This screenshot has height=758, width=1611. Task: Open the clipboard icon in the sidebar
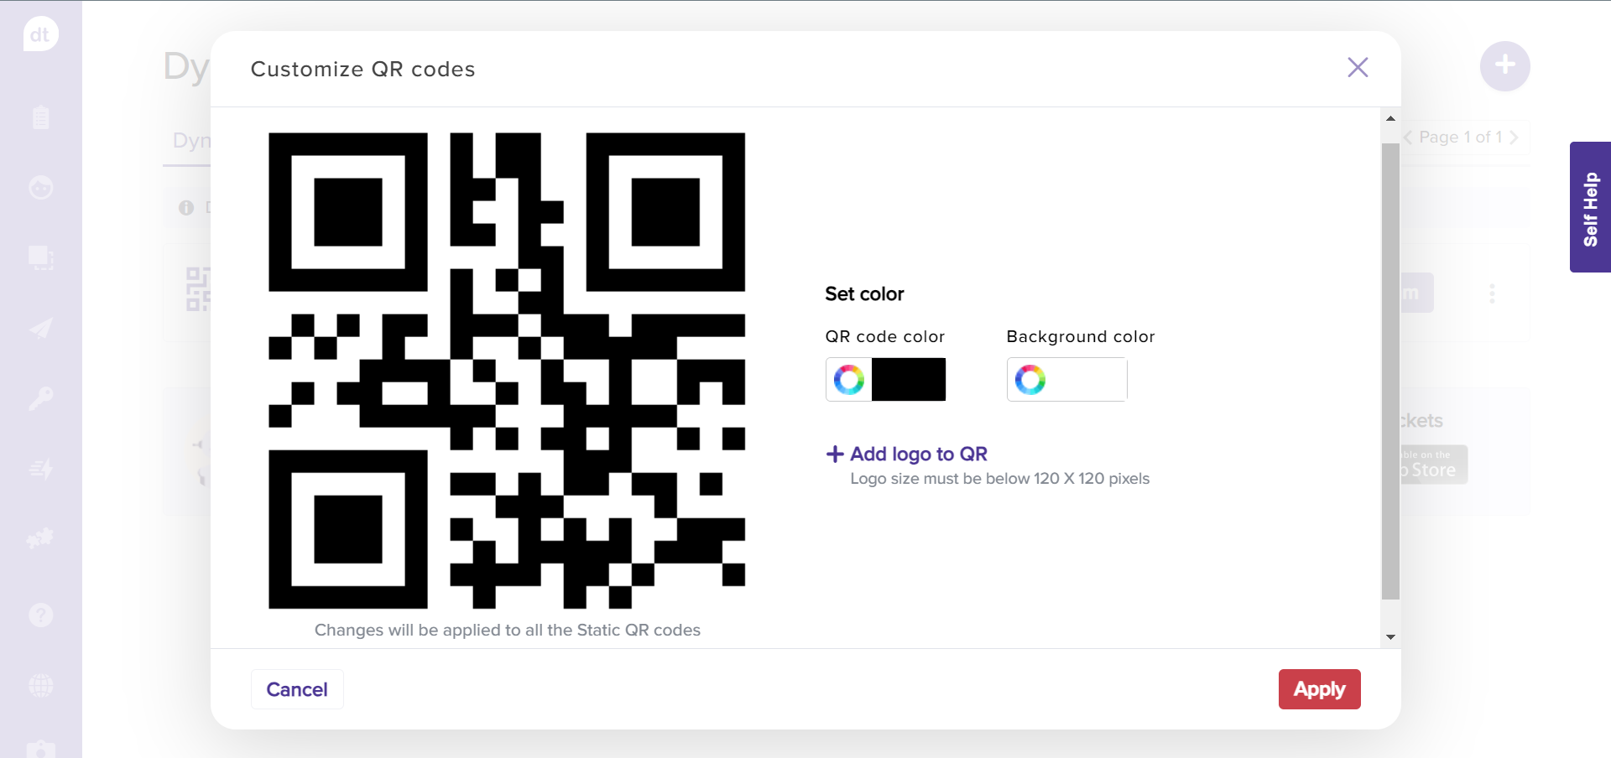[x=40, y=117]
